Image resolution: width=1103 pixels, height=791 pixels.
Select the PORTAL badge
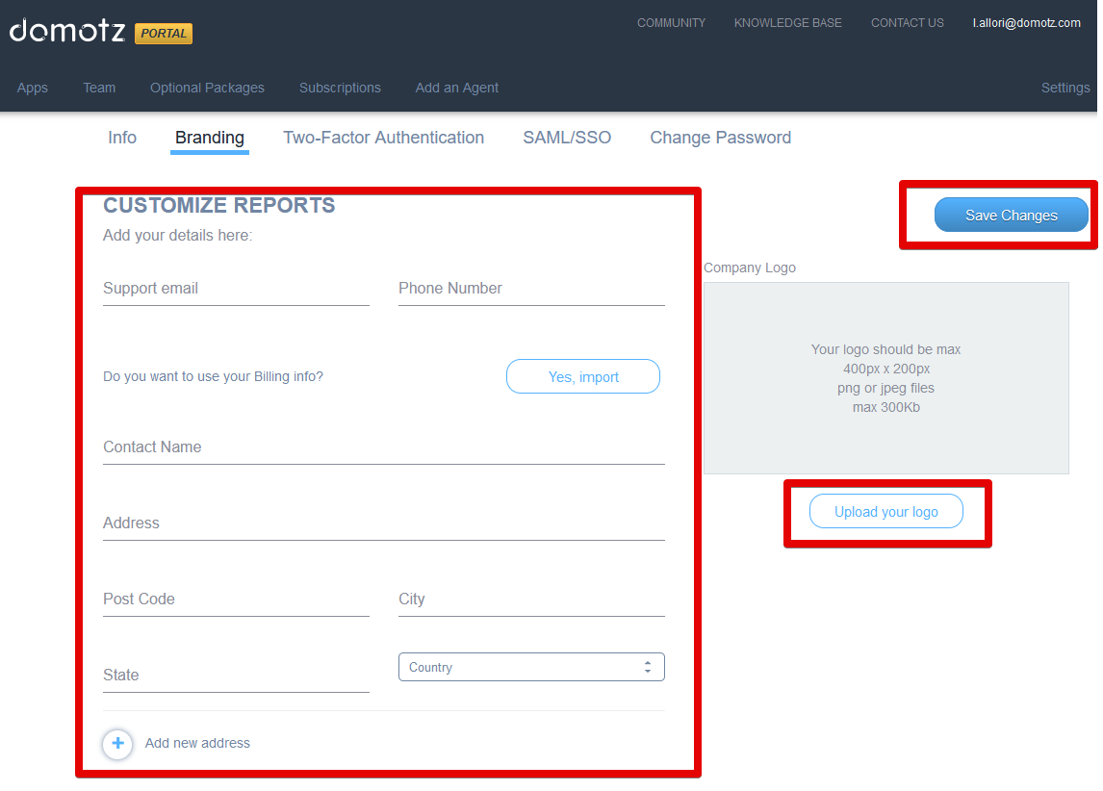163,33
